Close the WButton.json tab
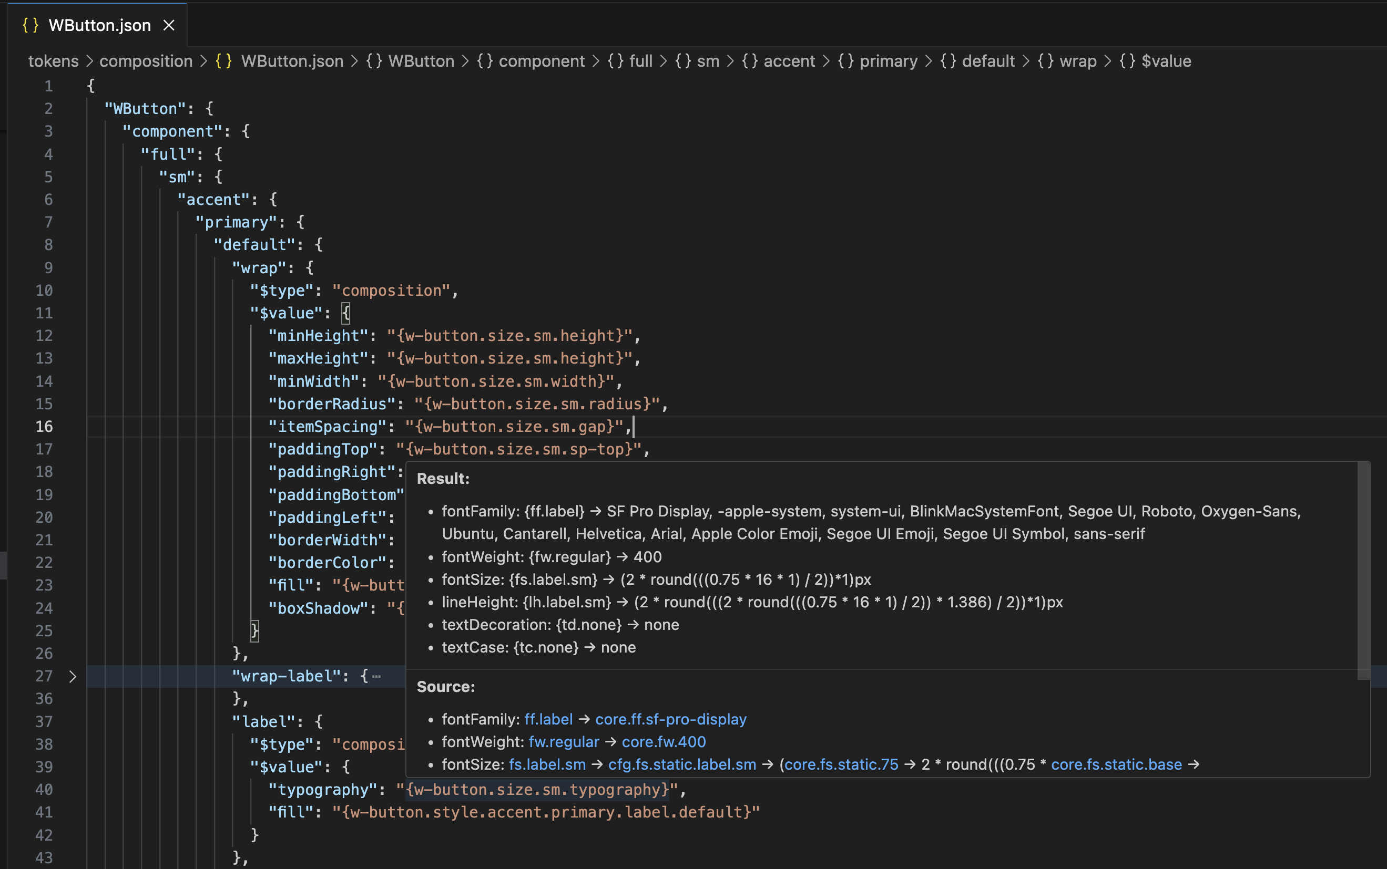Viewport: 1387px width, 869px height. point(168,25)
